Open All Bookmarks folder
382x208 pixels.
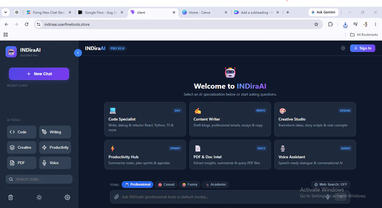(364, 35)
